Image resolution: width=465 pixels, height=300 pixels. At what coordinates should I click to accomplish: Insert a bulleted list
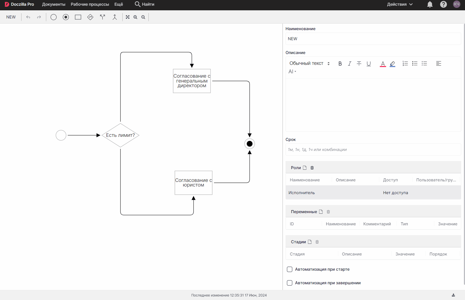pyautogui.click(x=415, y=64)
